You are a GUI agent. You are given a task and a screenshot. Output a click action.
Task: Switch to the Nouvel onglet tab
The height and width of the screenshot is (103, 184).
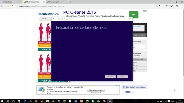coord(57,2)
